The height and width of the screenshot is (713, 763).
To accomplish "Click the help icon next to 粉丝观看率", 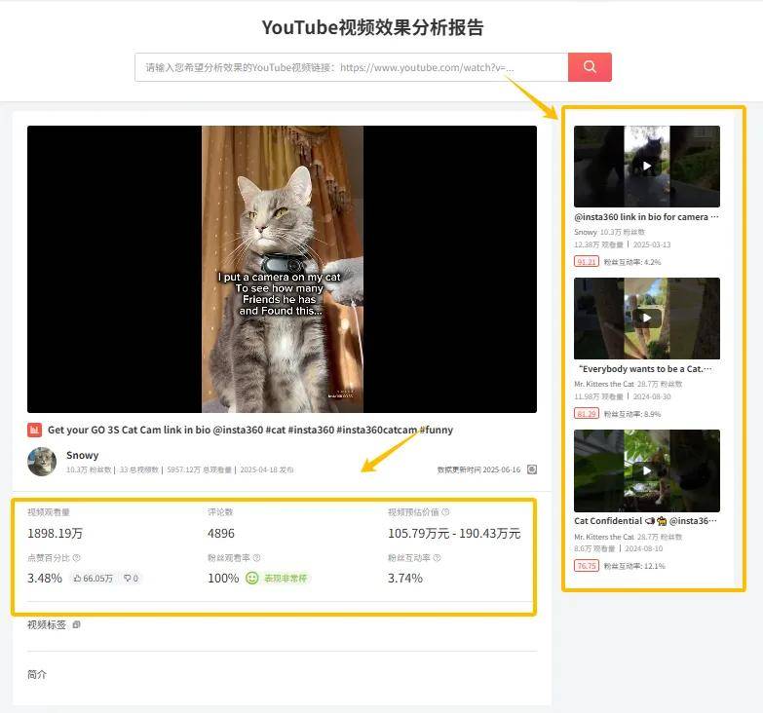I will click(256, 558).
